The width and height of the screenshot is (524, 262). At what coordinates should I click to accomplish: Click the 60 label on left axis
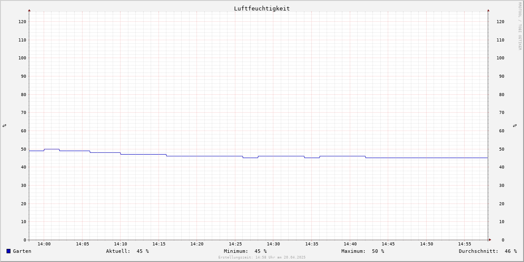[x=24, y=131]
